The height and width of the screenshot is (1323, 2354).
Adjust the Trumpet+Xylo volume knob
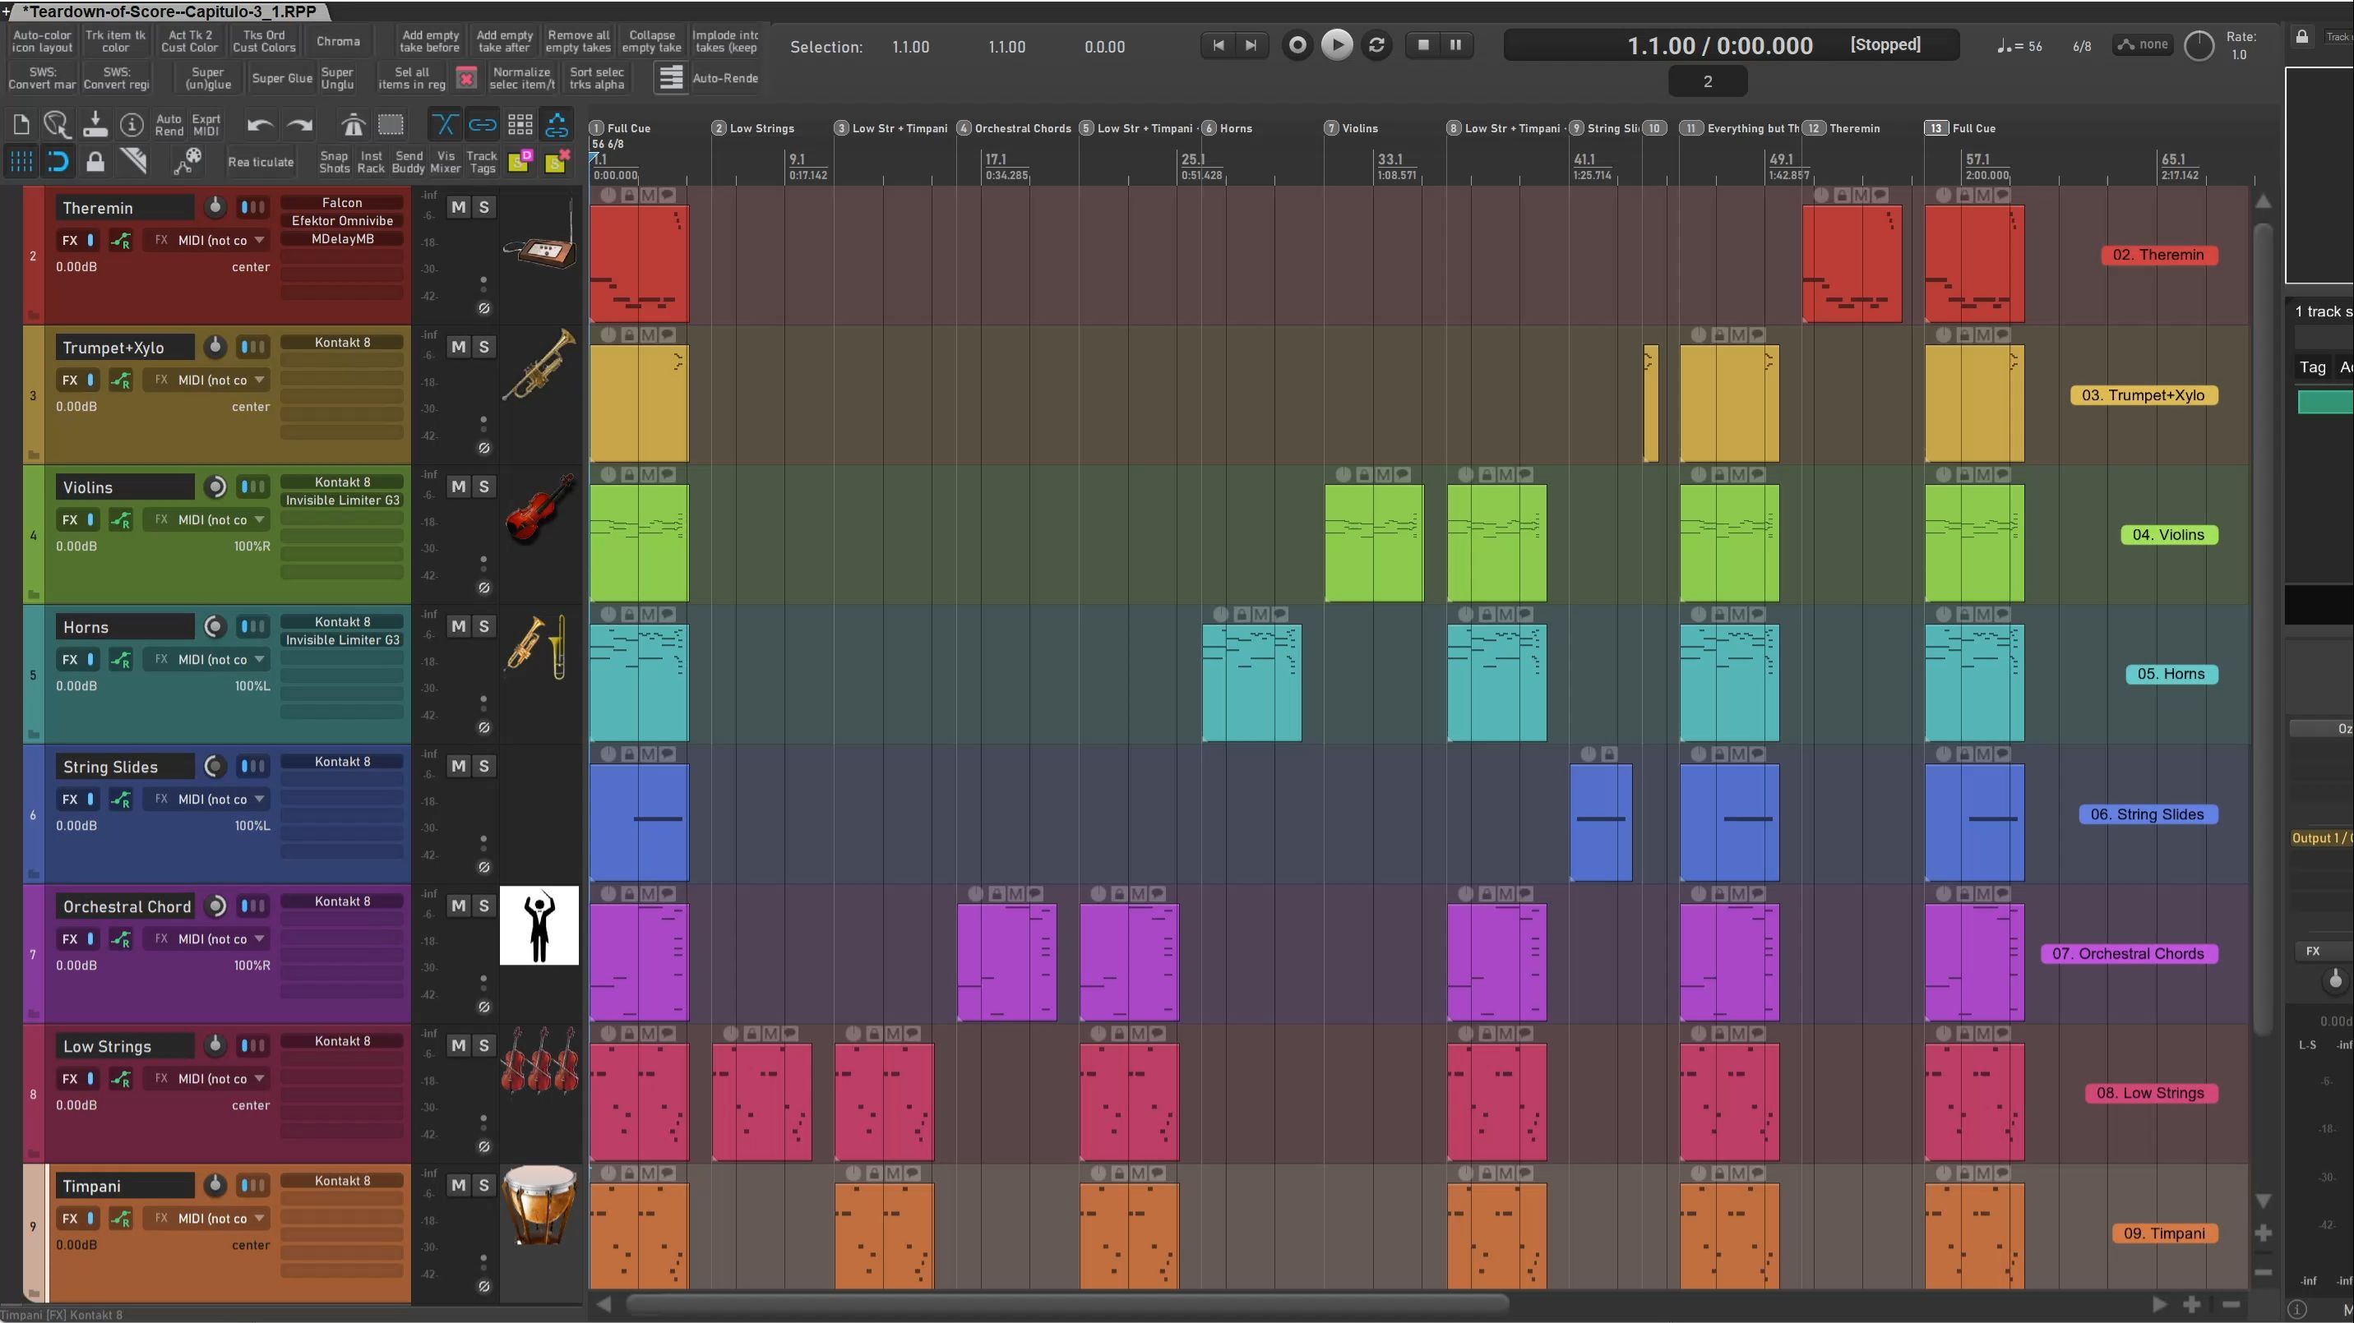215,347
